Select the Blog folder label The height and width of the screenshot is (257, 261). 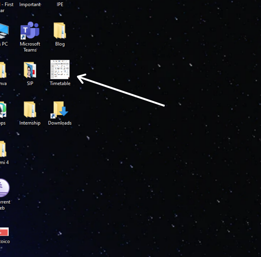(60, 44)
